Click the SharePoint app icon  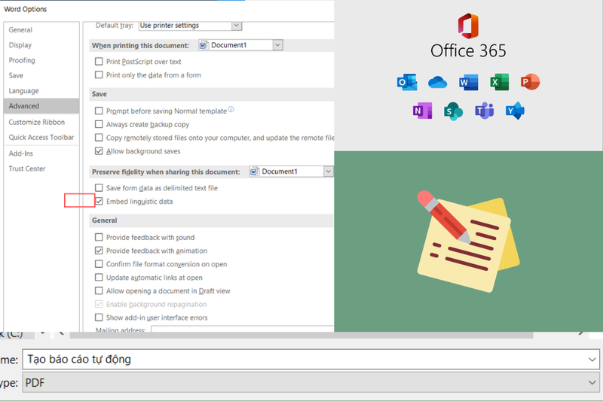[453, 111]
